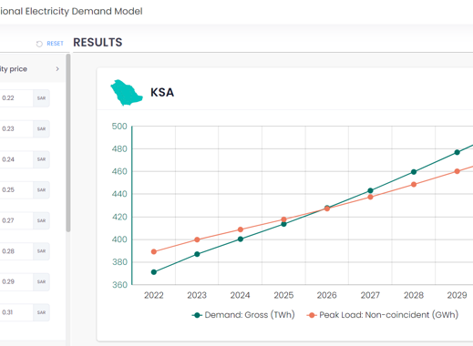Click the 2022 Peak Load data point
This screenshot has height=346, width=473.
(154, 251)
